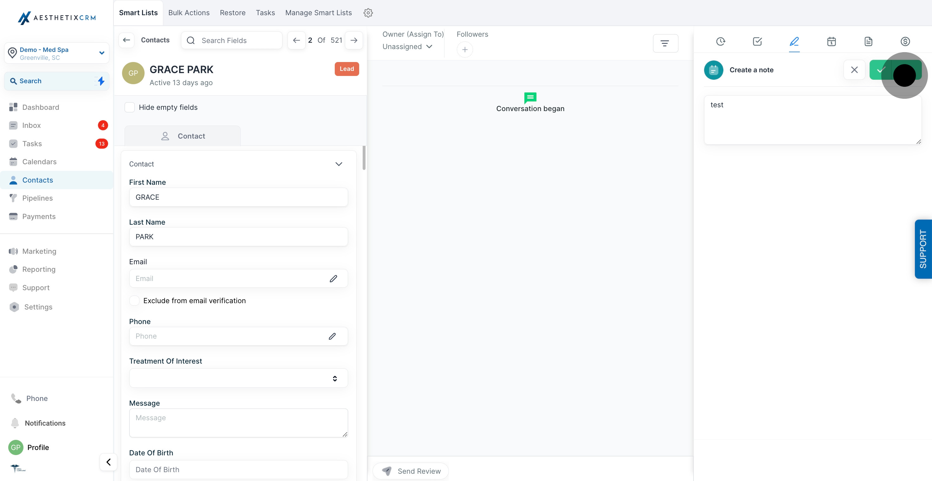
Task: Open the Phone dialer in sidebar
Action: 30,398
